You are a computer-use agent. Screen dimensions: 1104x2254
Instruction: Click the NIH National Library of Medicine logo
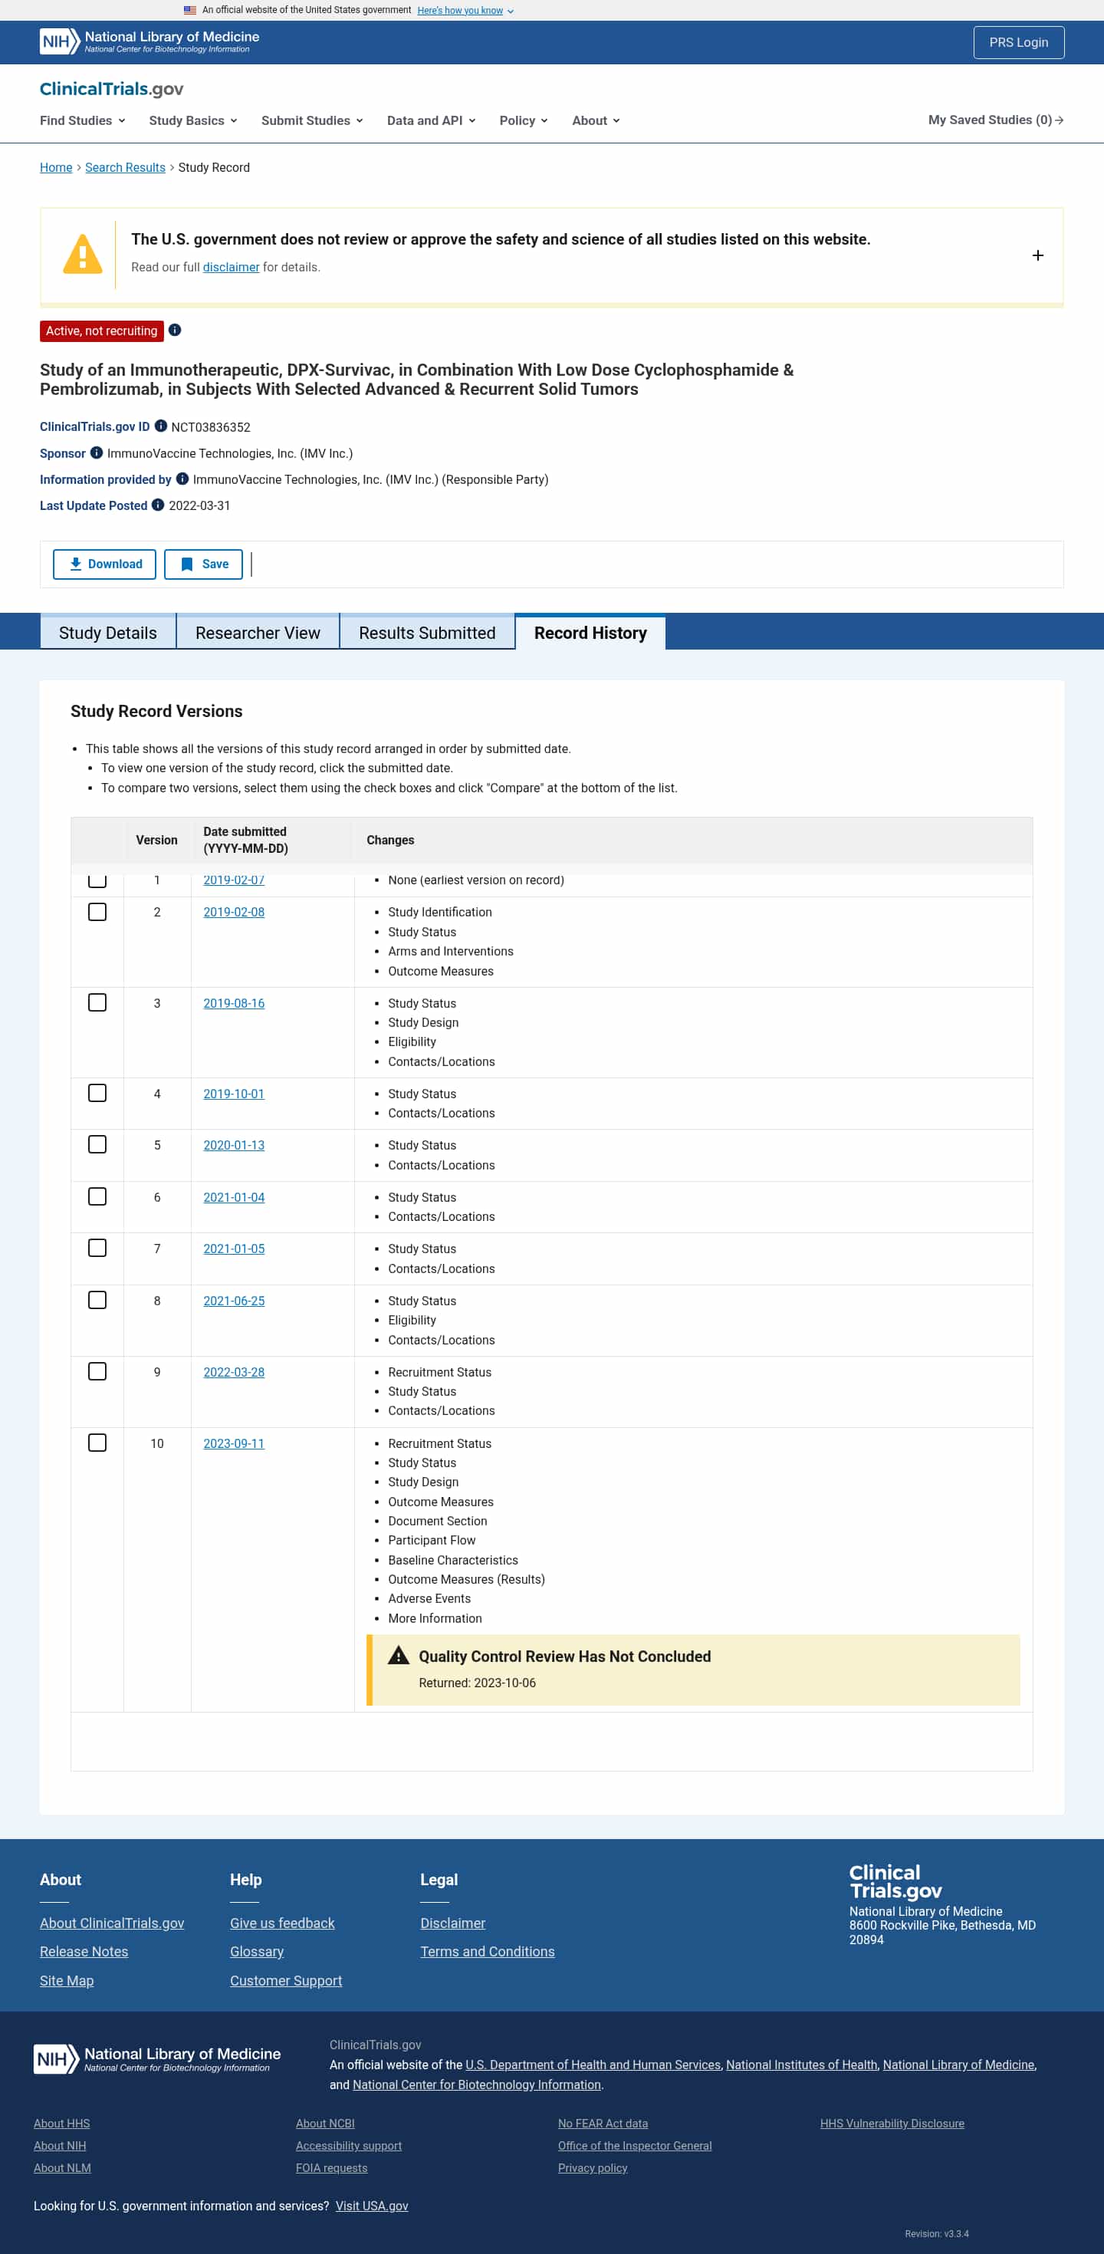[x=149, y=41]
